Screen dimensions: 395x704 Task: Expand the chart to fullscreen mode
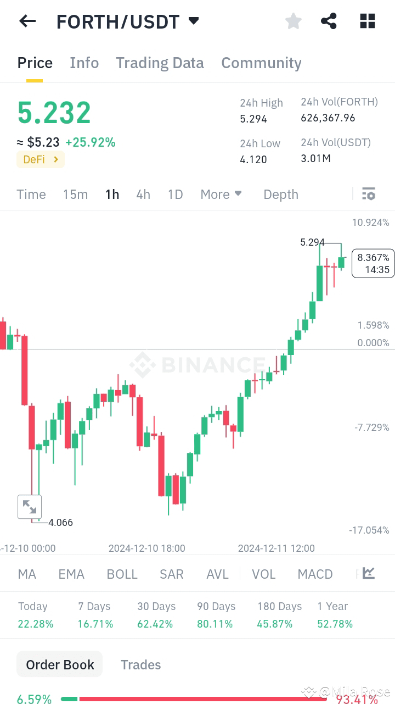[x=30, y=506]
